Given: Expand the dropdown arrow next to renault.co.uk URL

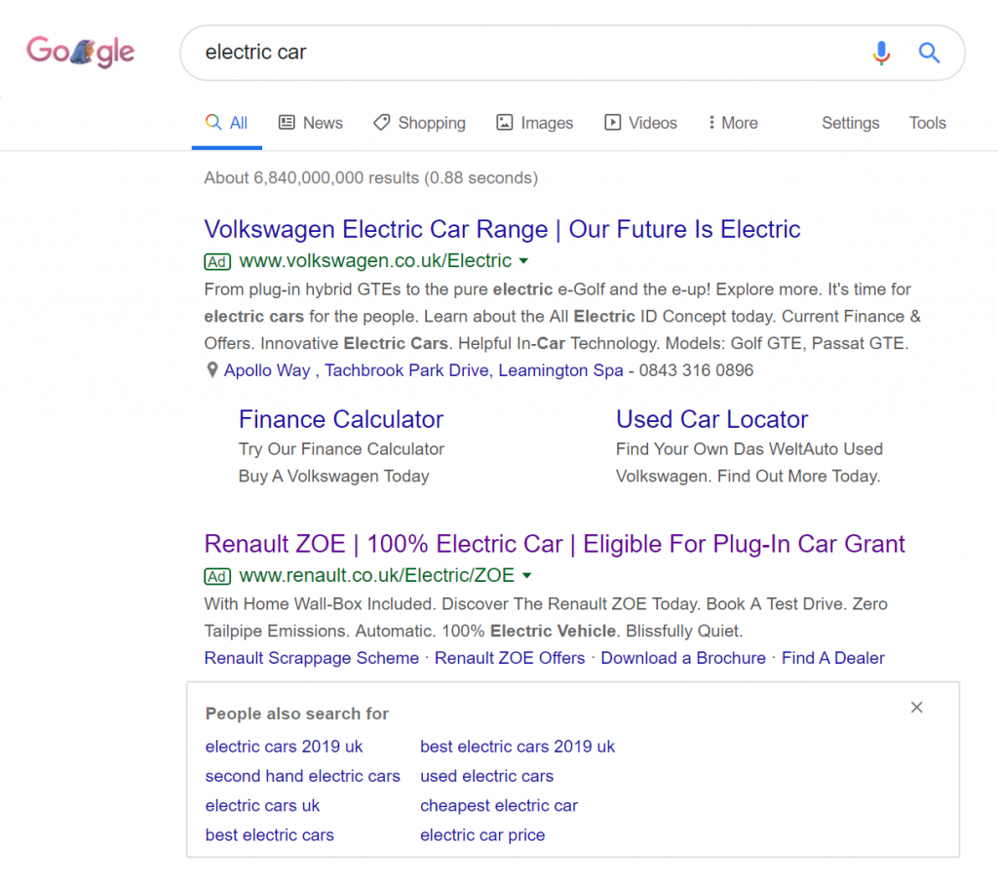Looking at the screenshot, I should [x=526, y=576].
